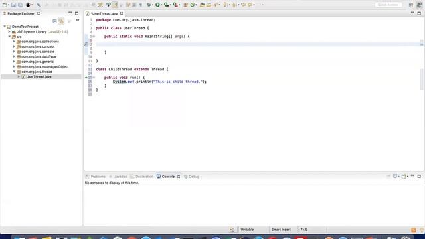Click the New file toolbar icon
Image resolution: width=425 pixels, height=239 pixels.
pyautogui.click(x=5, y=5)
